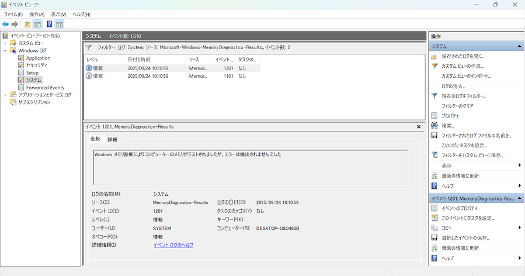Viewport: 525px width, 276px height.
Task: Click the forward arrow in the toolbar
Action: pos(15,24)
